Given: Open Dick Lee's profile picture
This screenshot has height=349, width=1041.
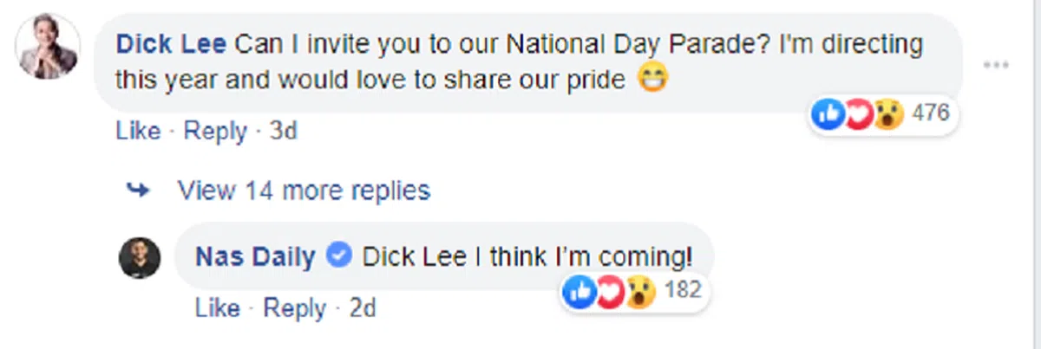Looking at the screenshot, I should click(x=48, y=47).
